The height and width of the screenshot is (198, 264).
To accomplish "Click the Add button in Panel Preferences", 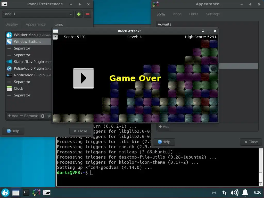I will click(13, 116).
